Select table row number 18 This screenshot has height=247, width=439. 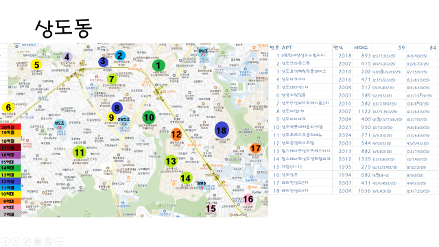[x=353, y=191]
